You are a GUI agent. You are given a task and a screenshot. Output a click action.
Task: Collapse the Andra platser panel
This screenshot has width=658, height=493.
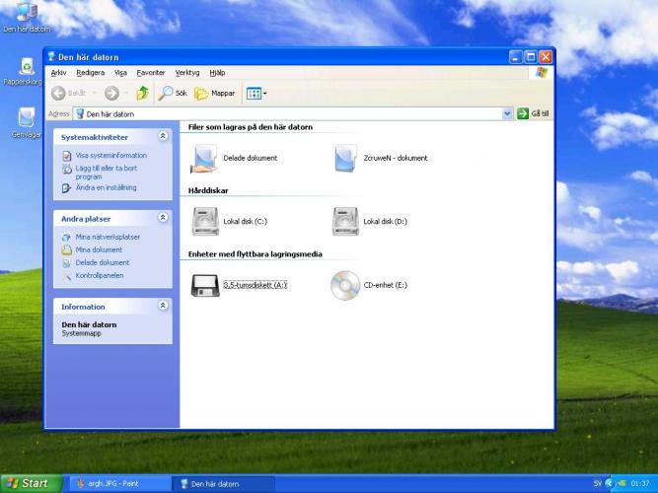[163, 218]
